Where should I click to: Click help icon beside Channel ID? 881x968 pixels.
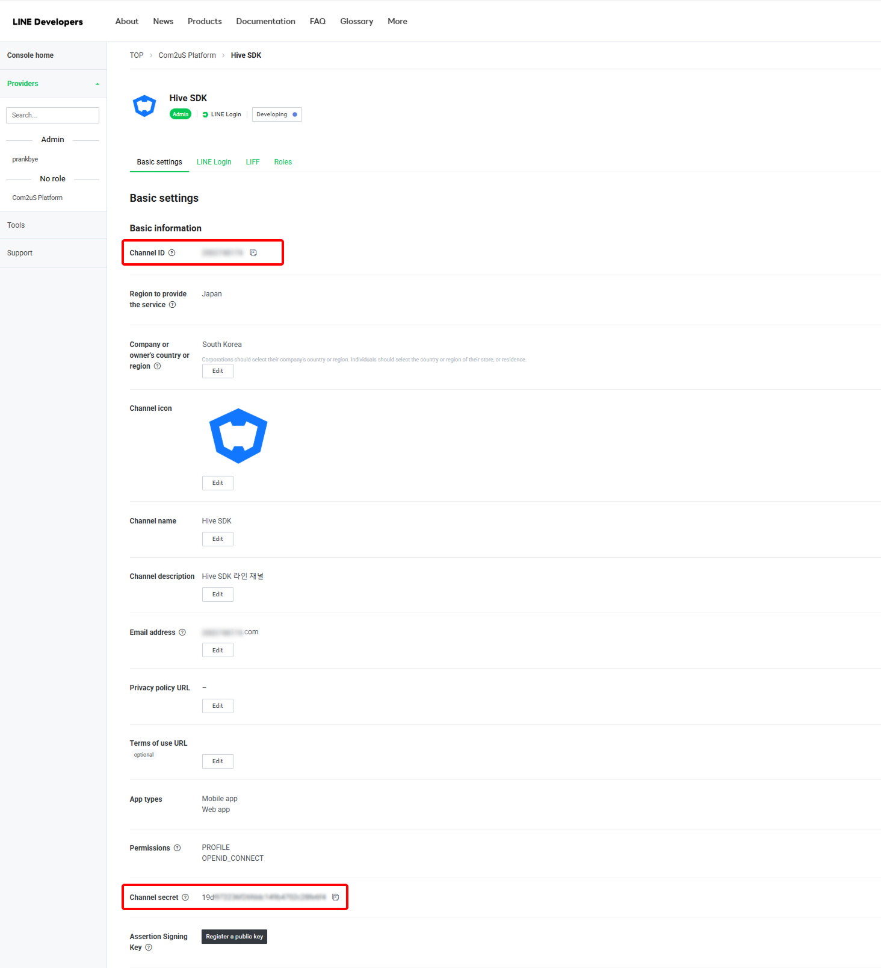(x=172, y=253)
